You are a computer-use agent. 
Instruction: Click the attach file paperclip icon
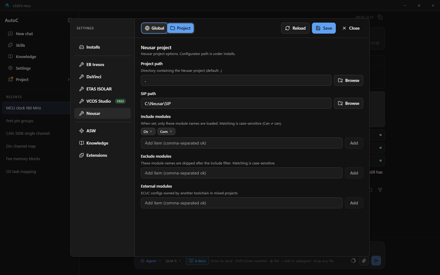point(364,261)
